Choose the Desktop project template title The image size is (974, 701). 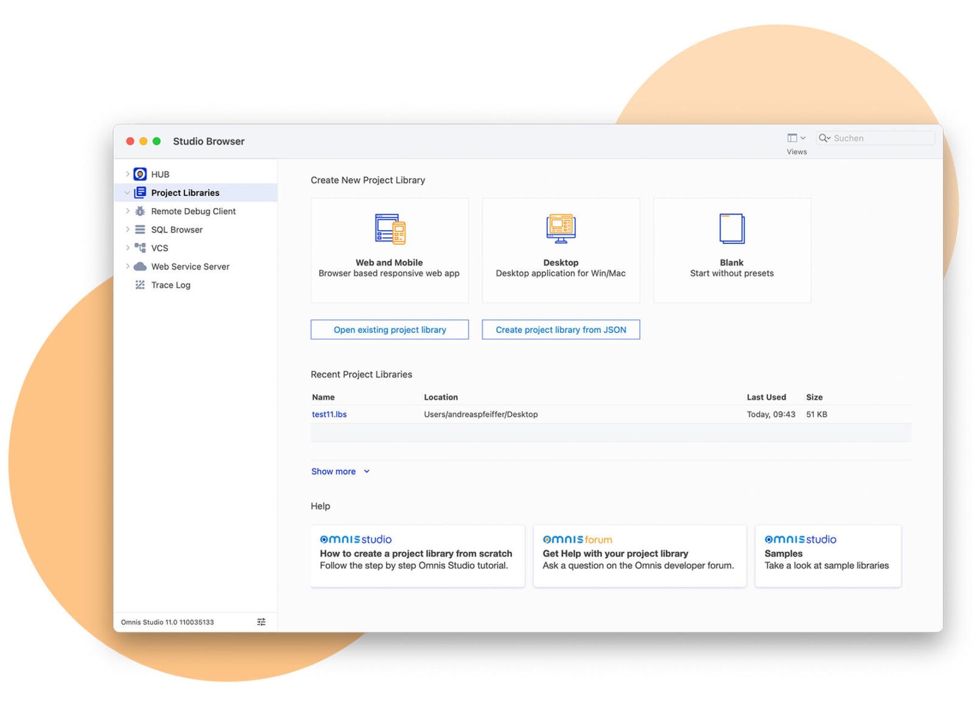[561, 263]
